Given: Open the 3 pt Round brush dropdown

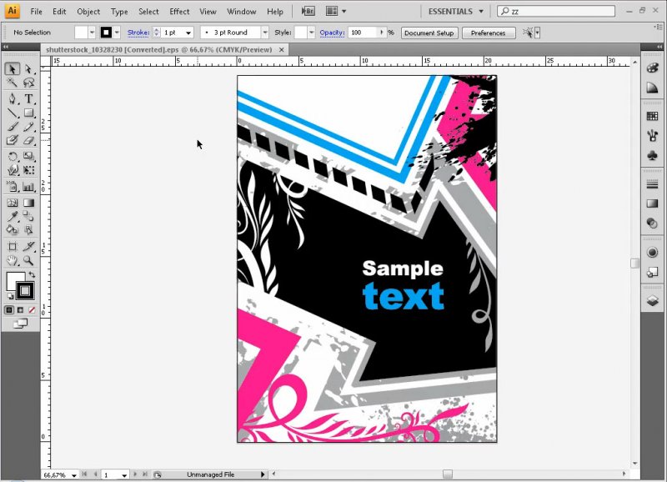Looking at the screenshot, I should (x=267, y=33).
